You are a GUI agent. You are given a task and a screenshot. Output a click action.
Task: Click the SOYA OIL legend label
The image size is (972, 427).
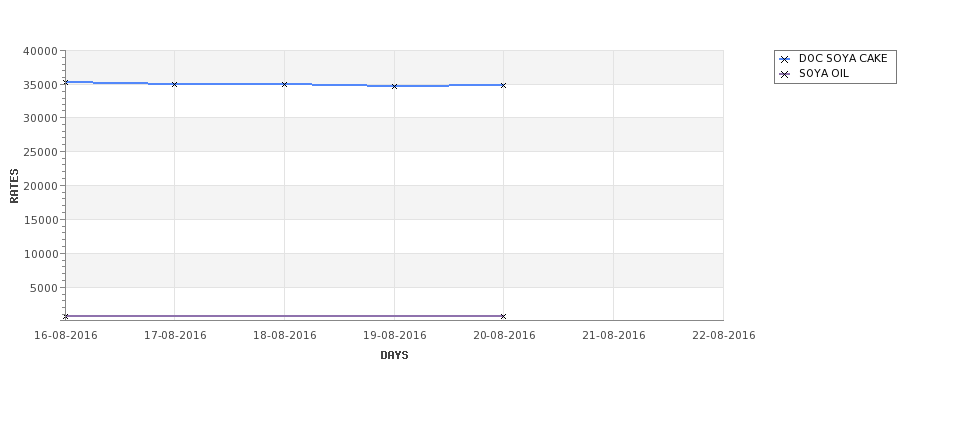coord(823,73)
